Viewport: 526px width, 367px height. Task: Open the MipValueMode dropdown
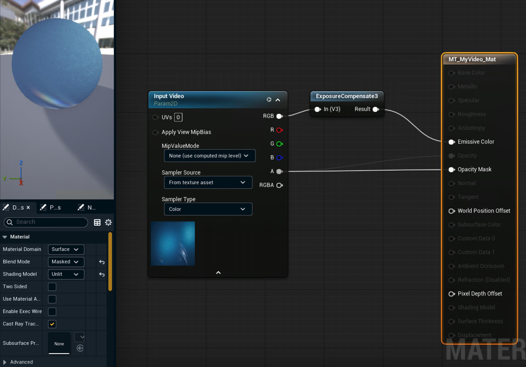(x=210, y=156)
